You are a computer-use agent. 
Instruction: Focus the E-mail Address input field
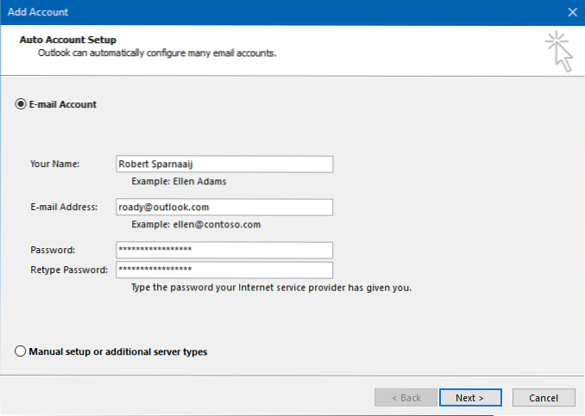223,207
